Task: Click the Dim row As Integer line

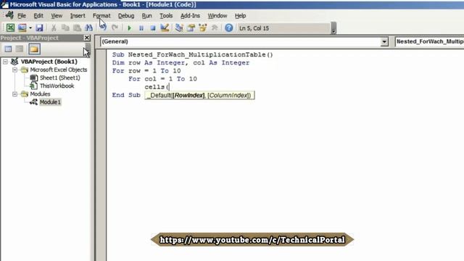Action: [x=181, y=63]
